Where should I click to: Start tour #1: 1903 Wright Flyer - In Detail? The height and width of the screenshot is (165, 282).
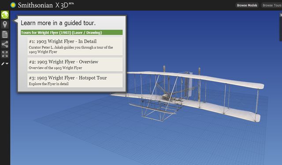75,46
